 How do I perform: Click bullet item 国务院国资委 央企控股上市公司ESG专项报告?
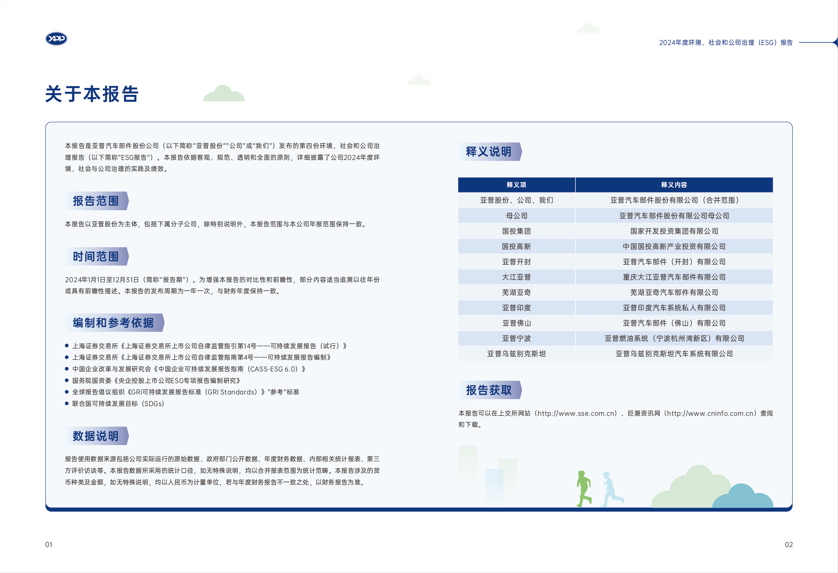[153, 381]
